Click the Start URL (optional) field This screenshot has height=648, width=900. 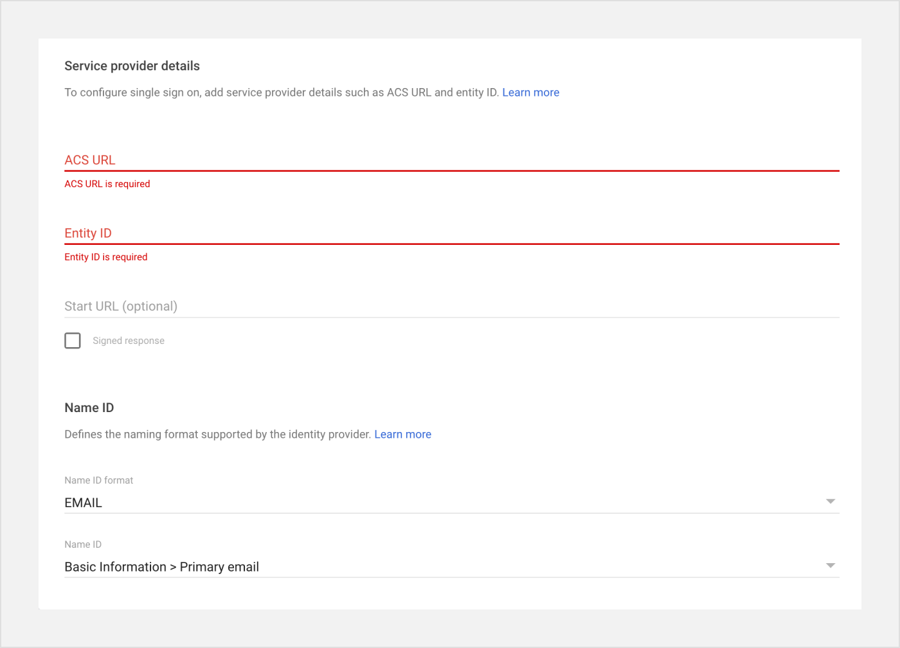pyautogui.click(x=451, y=307)
